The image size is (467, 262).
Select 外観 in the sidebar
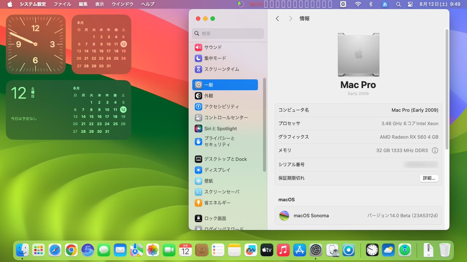[x=225, y=95]
